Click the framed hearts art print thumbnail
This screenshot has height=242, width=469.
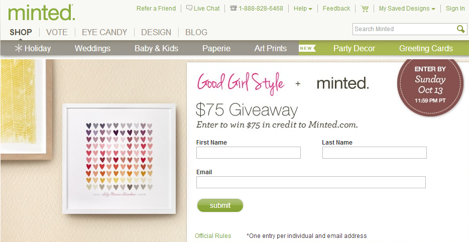pos(119,159)
